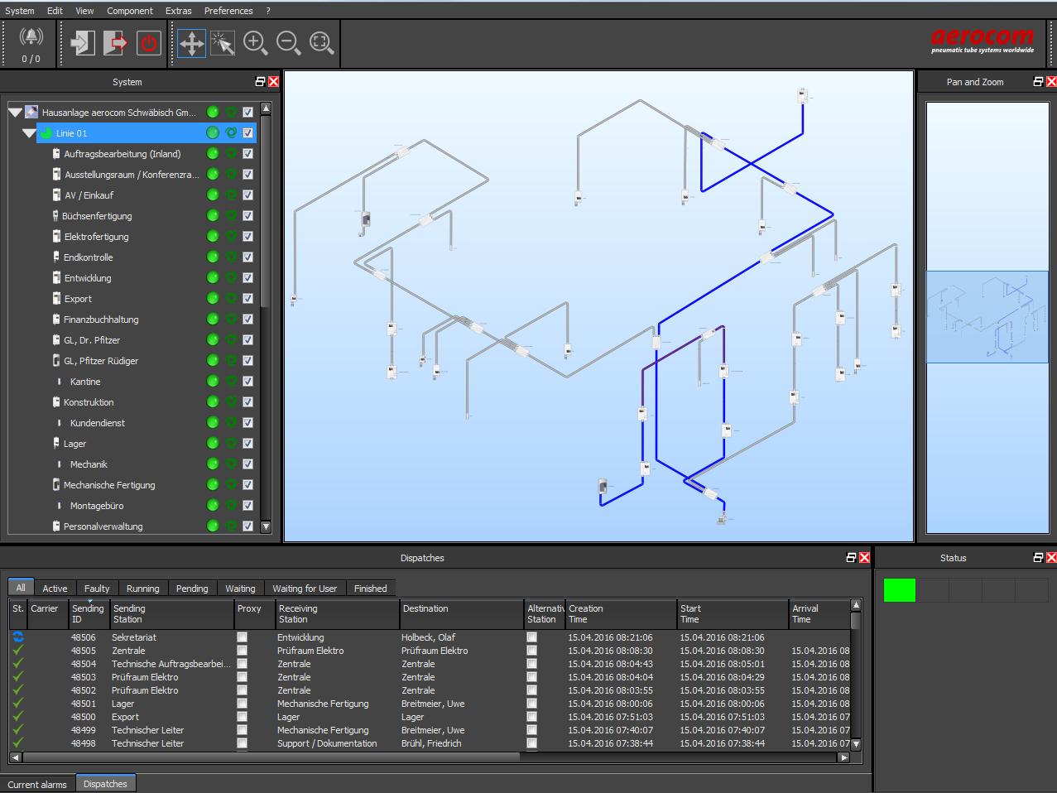Collapse the Linie 01 tree node
The height and width of the screenshot is (793, 1057).
coord(29,133)
